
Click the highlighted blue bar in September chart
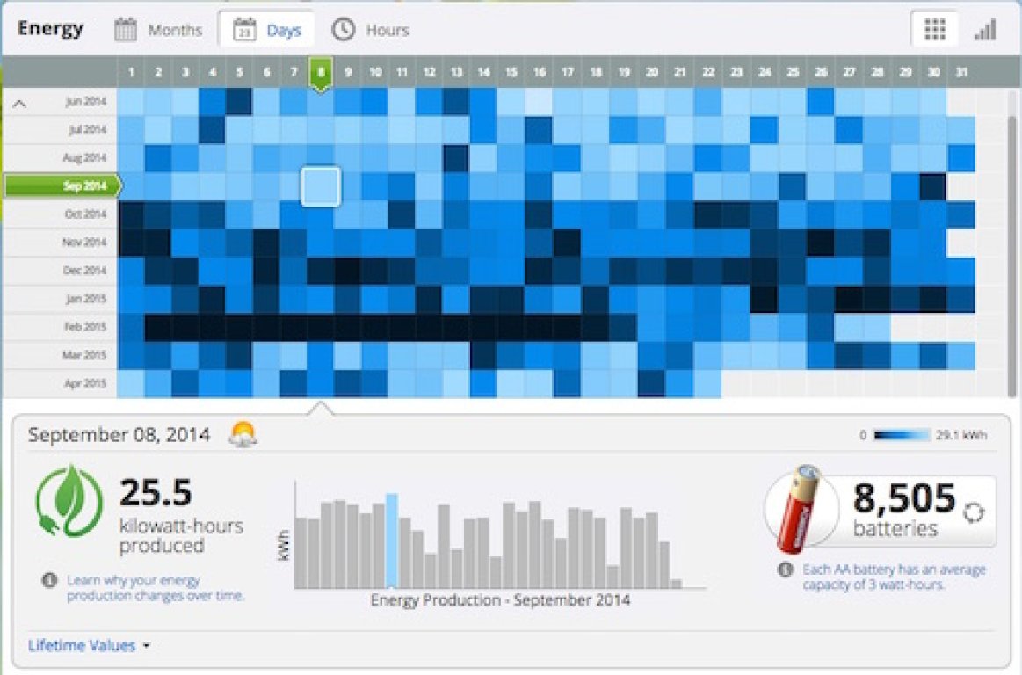[392, 541]
